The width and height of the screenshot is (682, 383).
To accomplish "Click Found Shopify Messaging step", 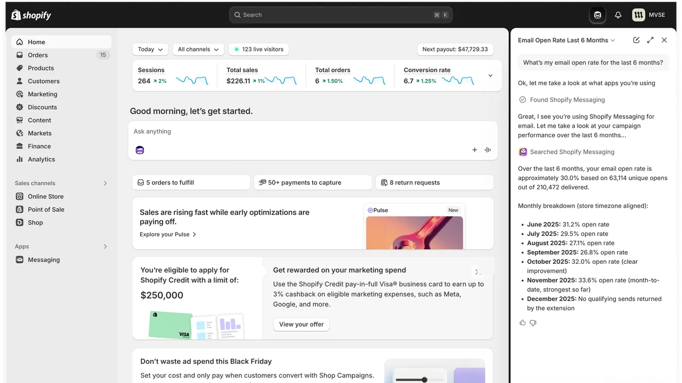I will click(562, 100).
